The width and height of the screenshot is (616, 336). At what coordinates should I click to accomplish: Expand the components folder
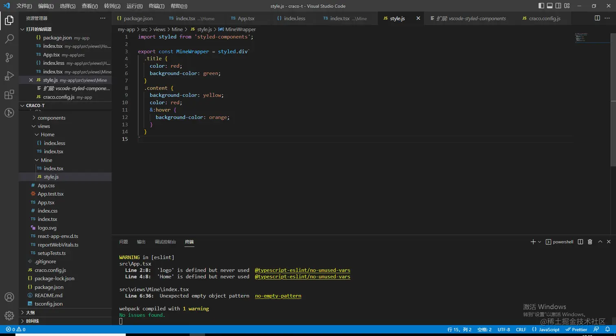[x=51, y=118]
